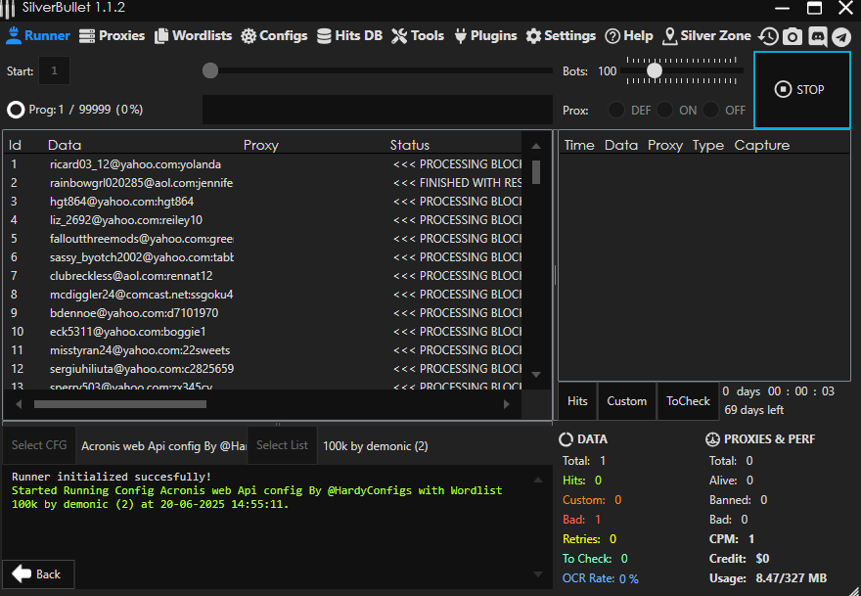Open the Proxies section icon
Viewport: 861px width, 596px height.
pos(87,36)
